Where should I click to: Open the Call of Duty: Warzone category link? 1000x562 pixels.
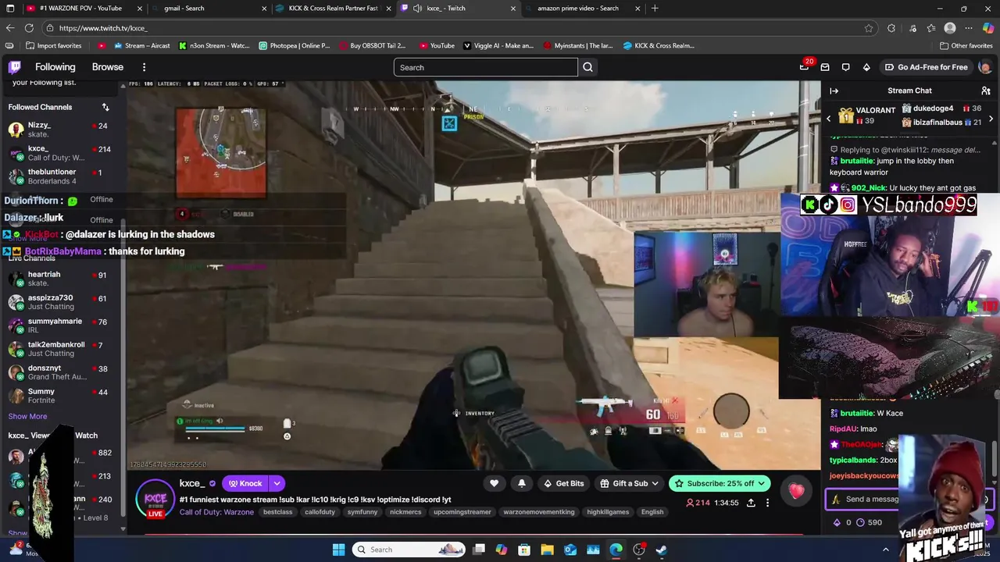(216, 512)
